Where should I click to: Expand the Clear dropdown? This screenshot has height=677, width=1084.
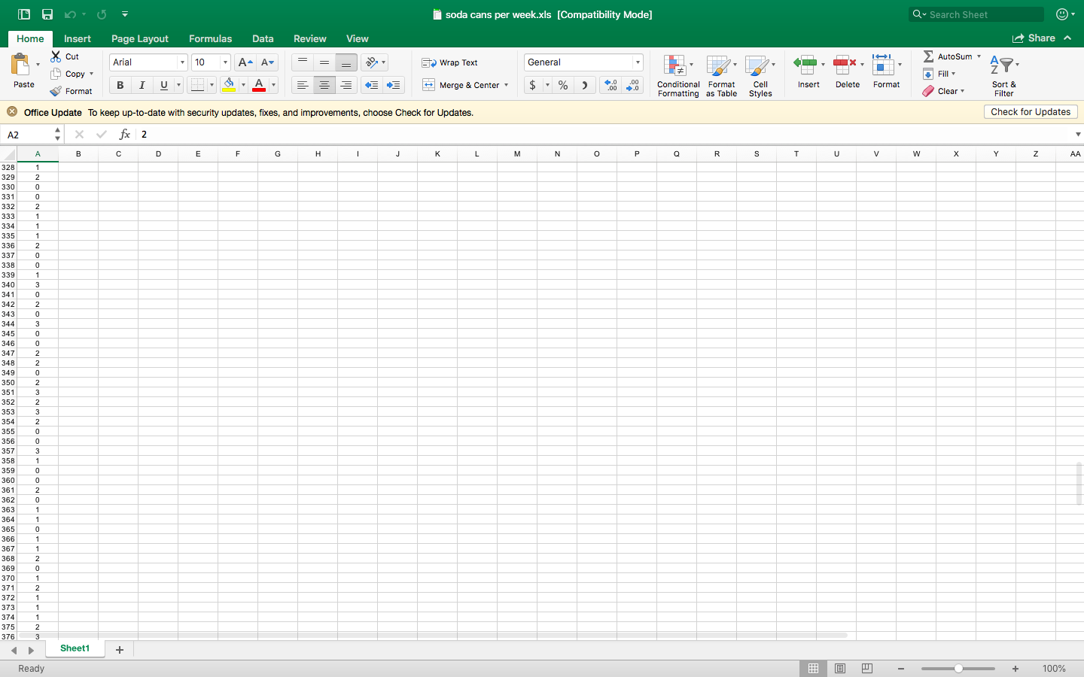(962, 91)
